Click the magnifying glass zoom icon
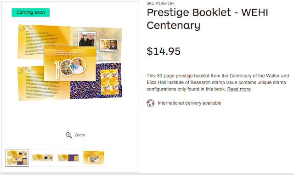 coord(68,135)
